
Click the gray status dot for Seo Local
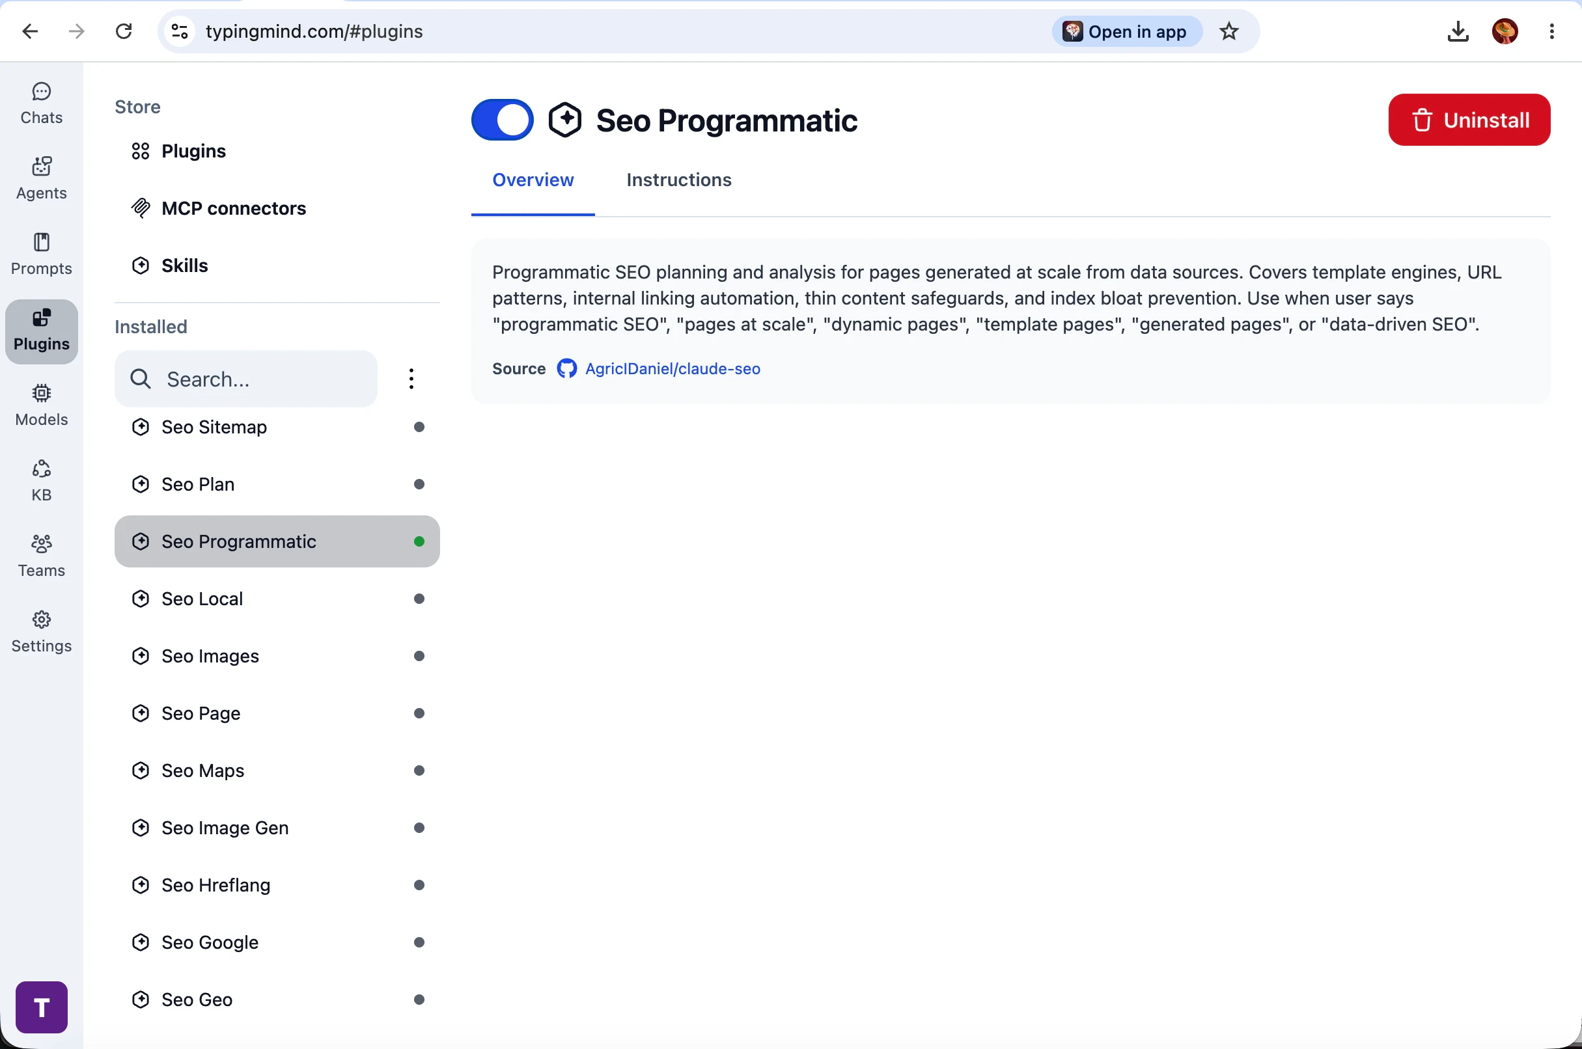click(420, 599)
